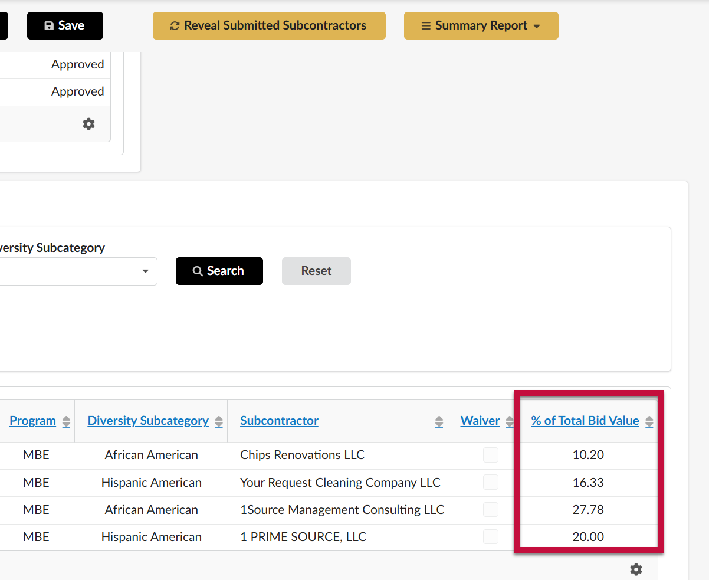This screenshot has height=580, width=709.
Task: Click Hispanic American in 1 PRIME SOURCE row
Action: 152,536
